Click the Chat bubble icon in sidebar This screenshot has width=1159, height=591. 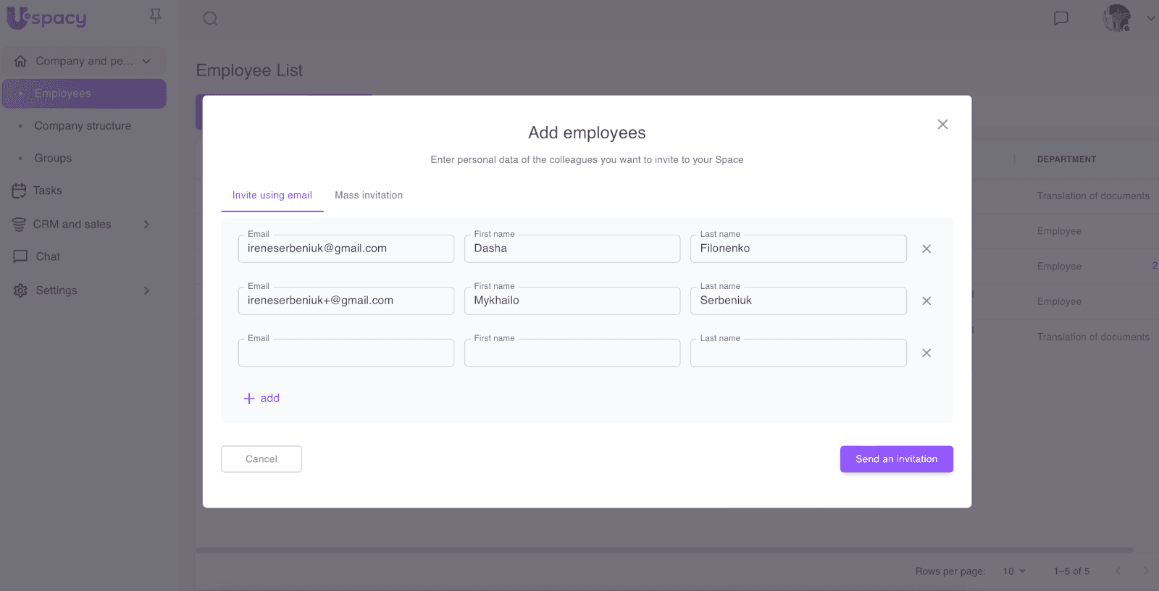pos(20,256)
